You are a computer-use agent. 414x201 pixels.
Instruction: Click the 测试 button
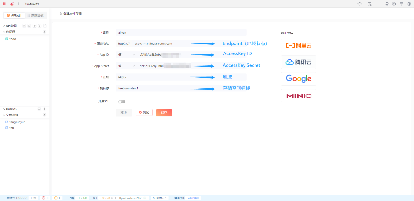144,112
